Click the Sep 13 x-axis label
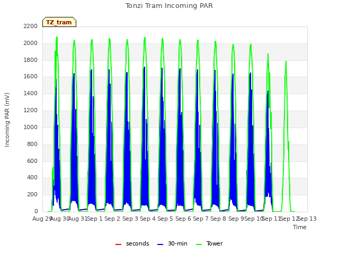Screen dimensions: 339x254 [307, 219]
